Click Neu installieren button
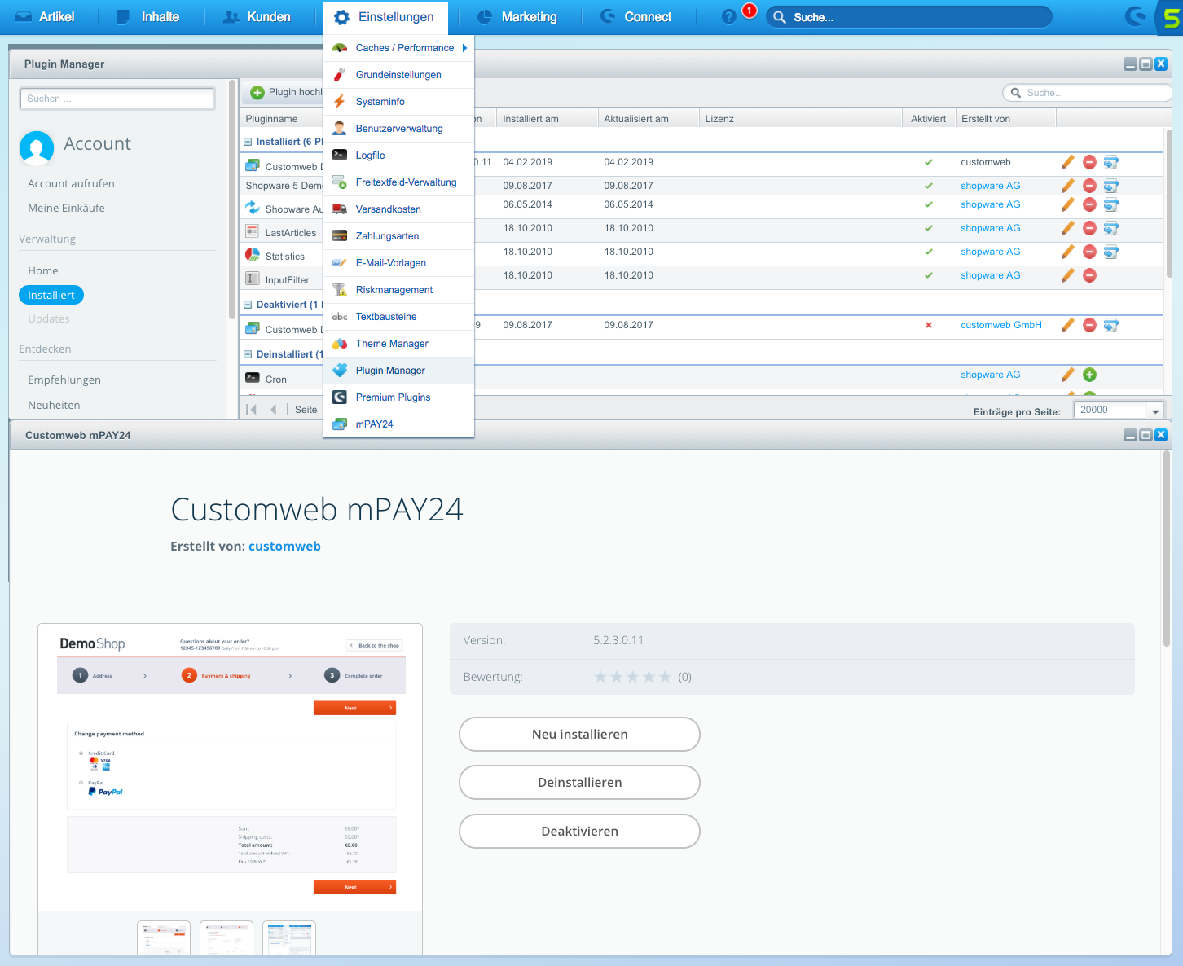Image resolution: width=1183 pixels, height=966 pixels. tap(579, 734)
